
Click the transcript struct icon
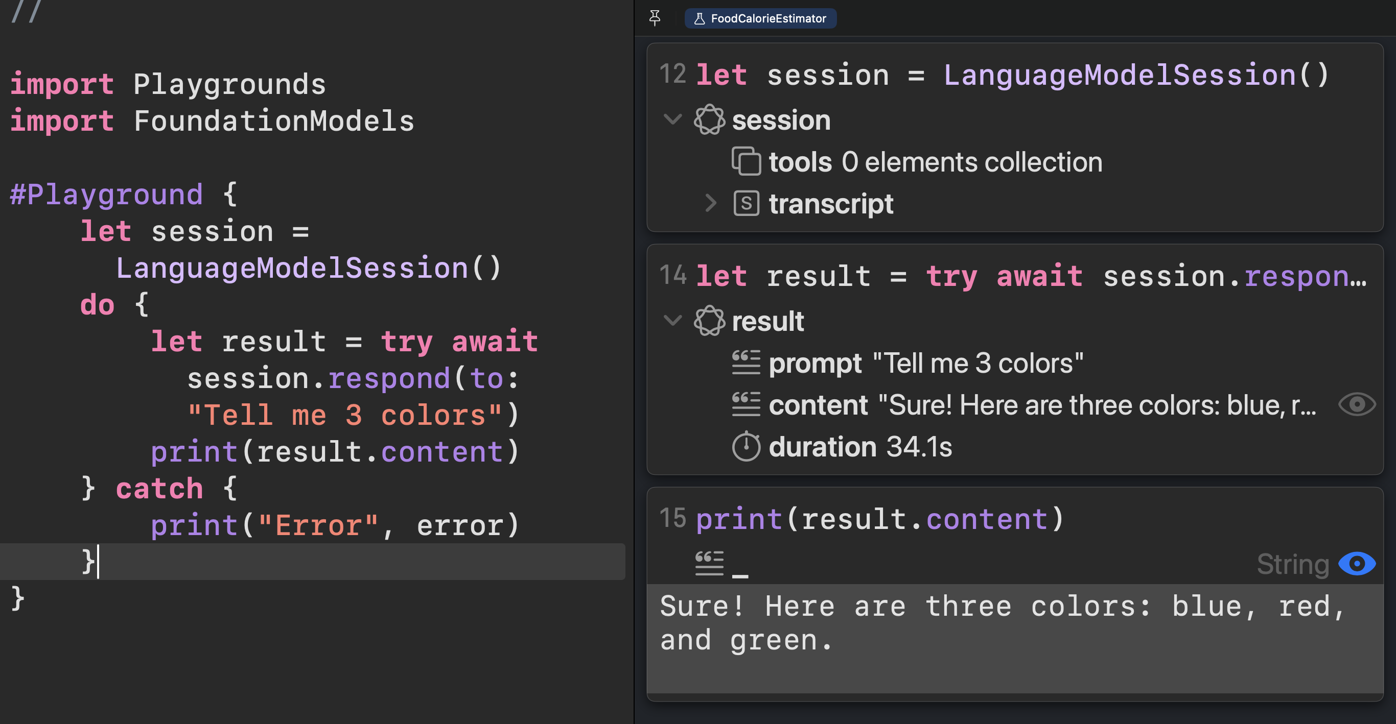(746, 204)
